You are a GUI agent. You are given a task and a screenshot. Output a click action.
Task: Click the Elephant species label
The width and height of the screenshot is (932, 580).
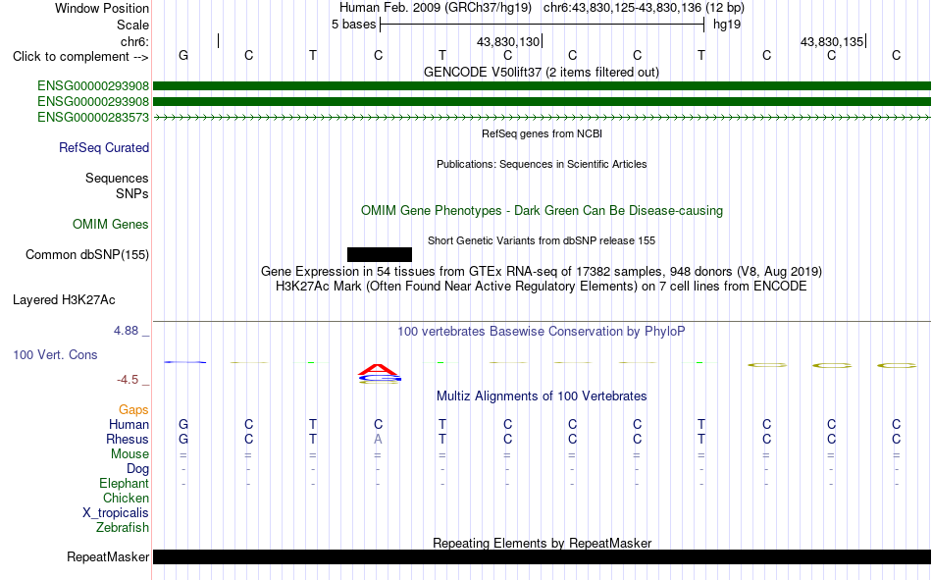point(124,483)
